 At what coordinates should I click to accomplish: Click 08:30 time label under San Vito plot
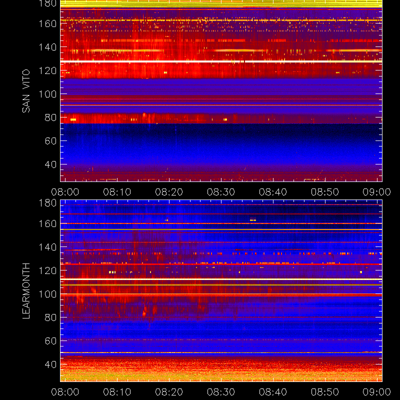pyautogui.click(x=221, y=192)
